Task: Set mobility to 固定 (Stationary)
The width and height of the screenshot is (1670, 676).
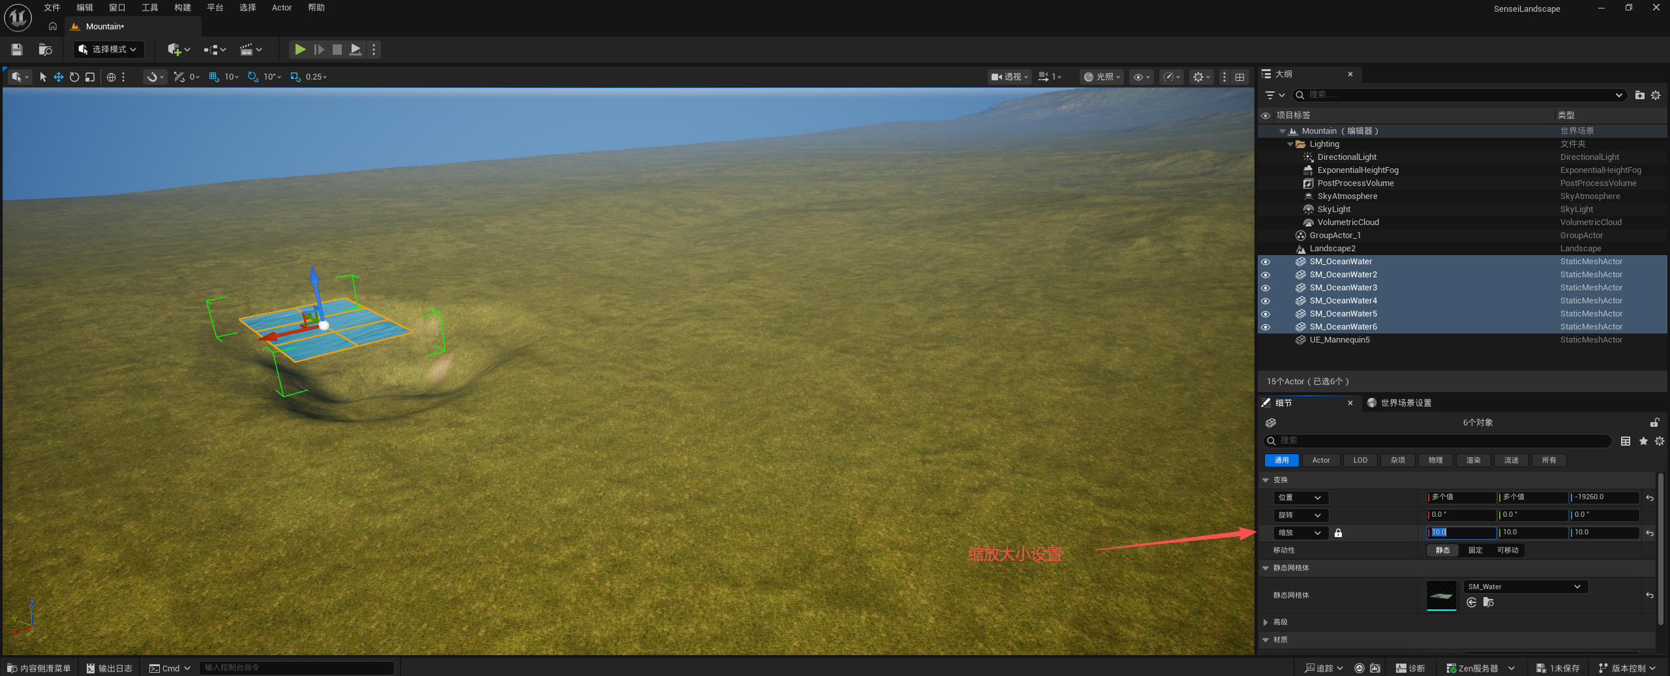Action: pyautogui.click(x=1475, y=551)
